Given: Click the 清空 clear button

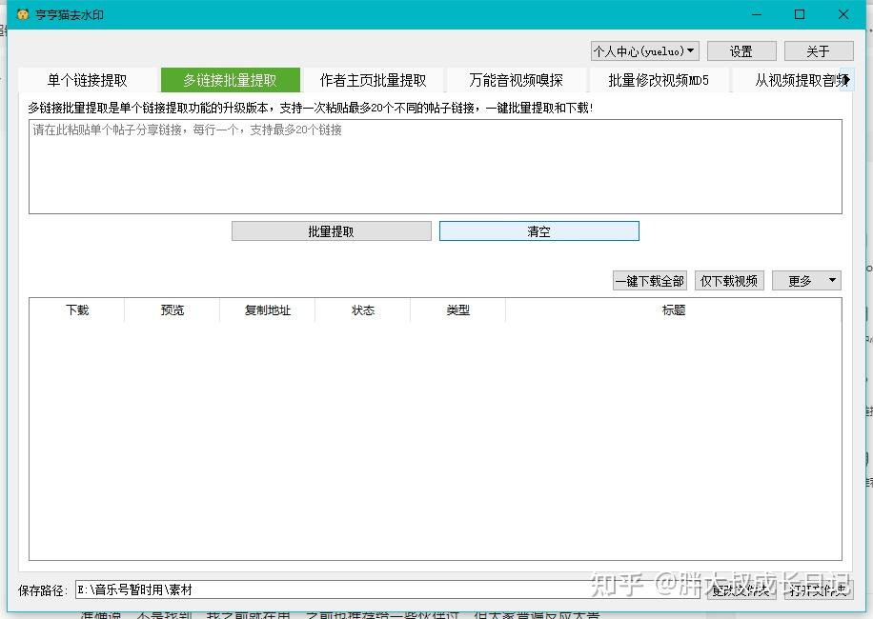Looking at the screenshot, I should [x=538, y=231].
